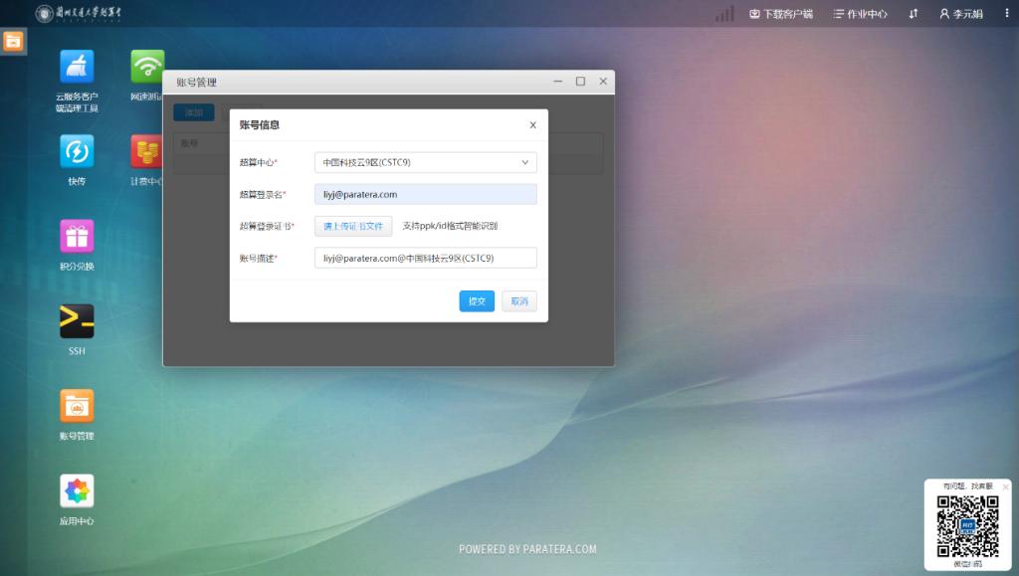The width and height of the screenshot is (1019, 576).
Task: Close the 账号信息 dialog
Action: click(532, 125)
